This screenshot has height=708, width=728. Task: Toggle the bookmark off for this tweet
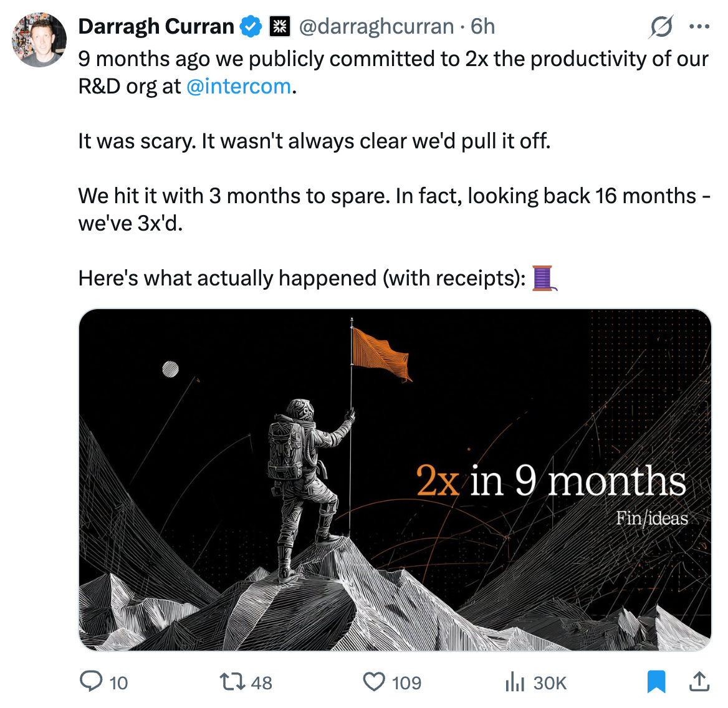click(x=656, y=682)
